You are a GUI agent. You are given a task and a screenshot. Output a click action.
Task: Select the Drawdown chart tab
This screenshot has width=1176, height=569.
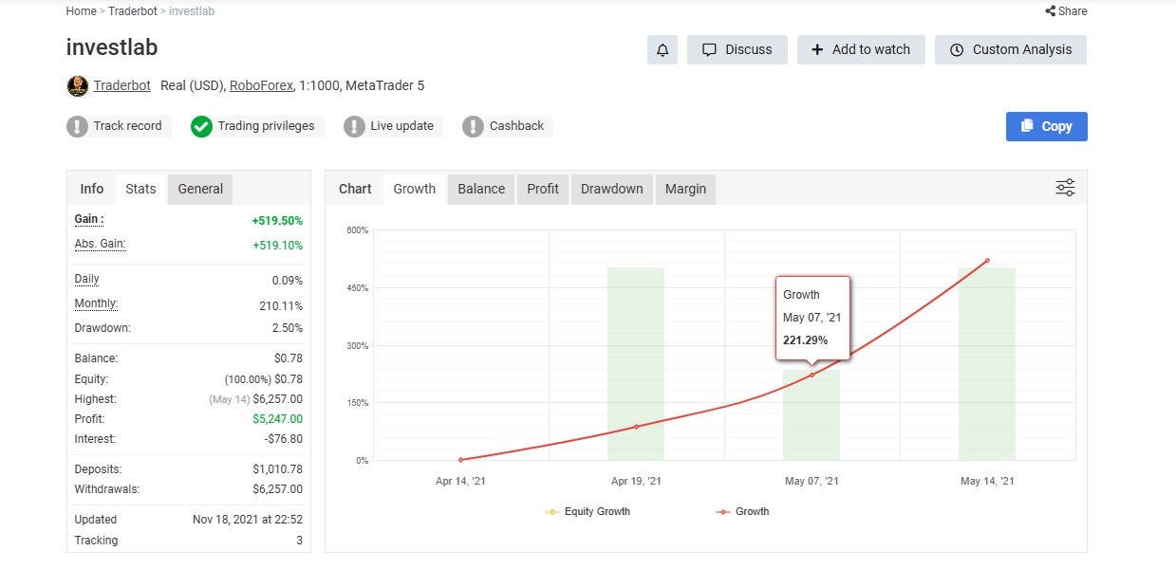pyautogui.click(x=612, y=189)
